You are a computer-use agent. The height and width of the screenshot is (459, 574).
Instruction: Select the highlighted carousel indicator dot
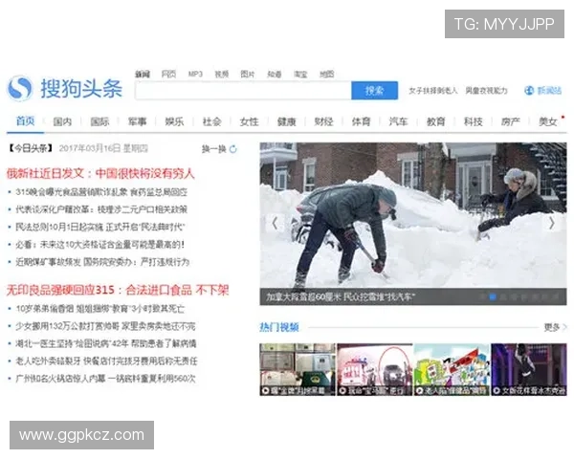(493, 296)
